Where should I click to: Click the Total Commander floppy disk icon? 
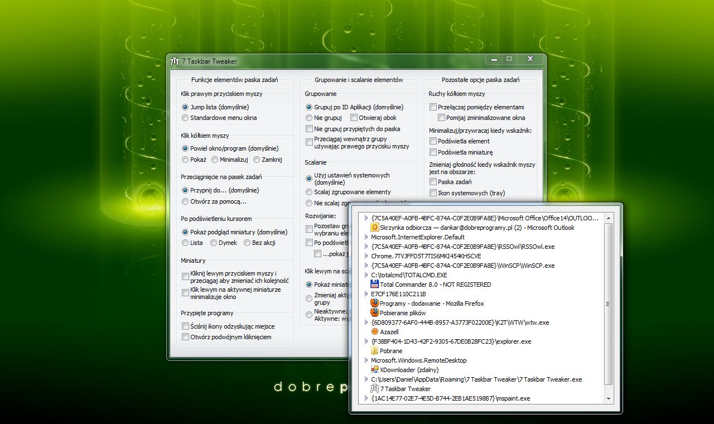click(x=375, y=285)
